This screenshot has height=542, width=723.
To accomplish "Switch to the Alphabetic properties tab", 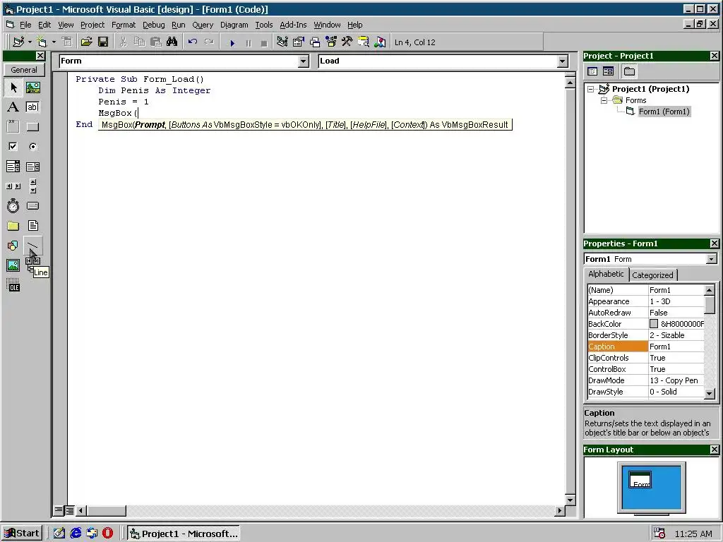I will pyautogui.click(x=606, y=274).
